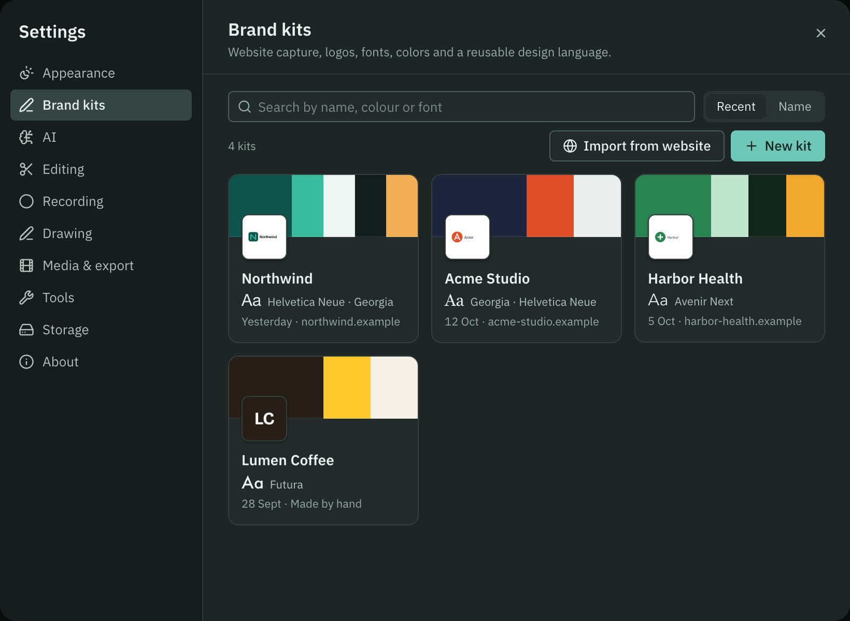
Task: Click 'harbor-health.example' source text
Action: tap(743, 321)
